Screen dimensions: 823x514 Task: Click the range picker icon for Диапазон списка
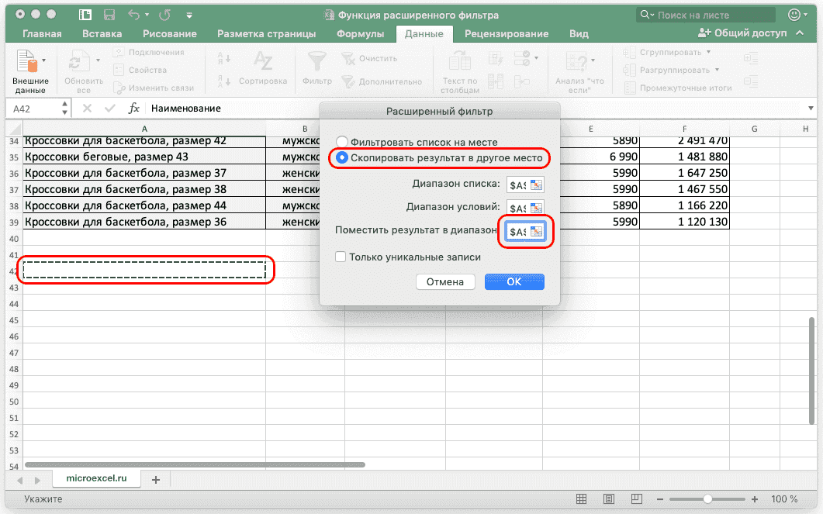coord(537,185)
